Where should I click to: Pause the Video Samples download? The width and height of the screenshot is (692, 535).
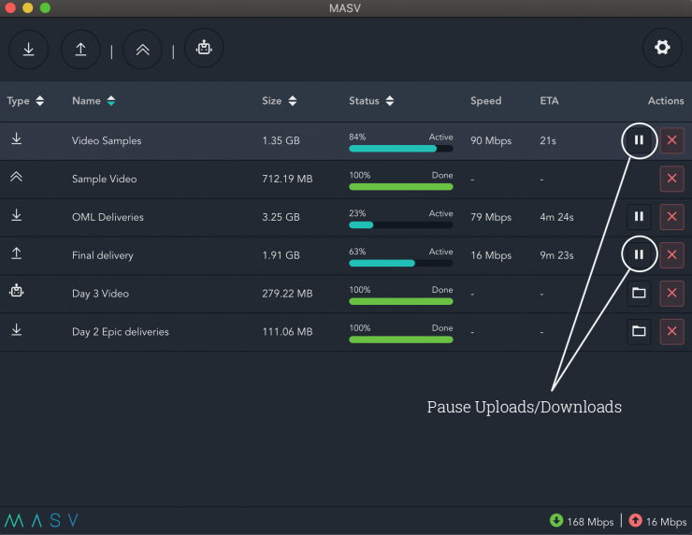click(x=639, y=140)
